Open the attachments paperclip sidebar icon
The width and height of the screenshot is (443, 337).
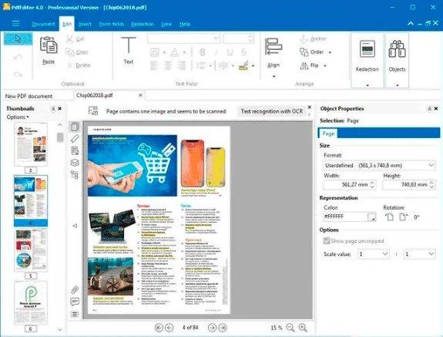[x=75, y=290]
